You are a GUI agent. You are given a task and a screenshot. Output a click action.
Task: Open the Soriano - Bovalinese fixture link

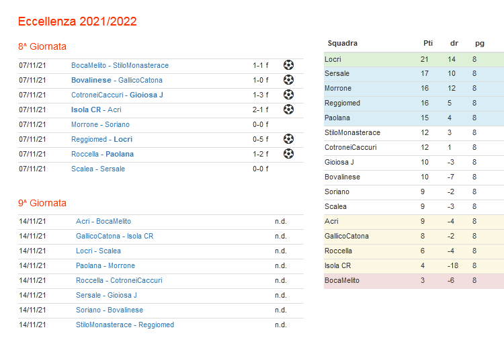[x=110, y=310]
